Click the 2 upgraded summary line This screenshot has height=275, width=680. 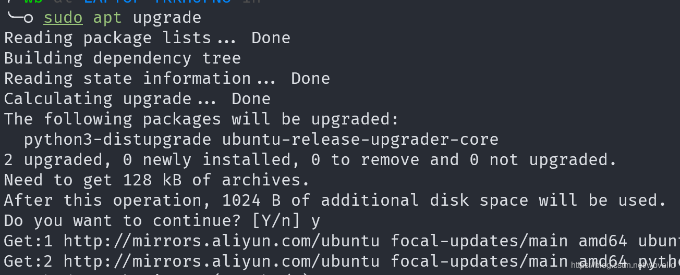[310, 160]
